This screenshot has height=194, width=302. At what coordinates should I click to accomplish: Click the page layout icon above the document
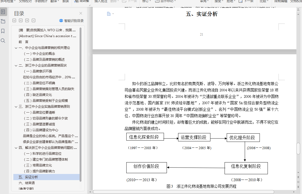(x=109, y=14)
